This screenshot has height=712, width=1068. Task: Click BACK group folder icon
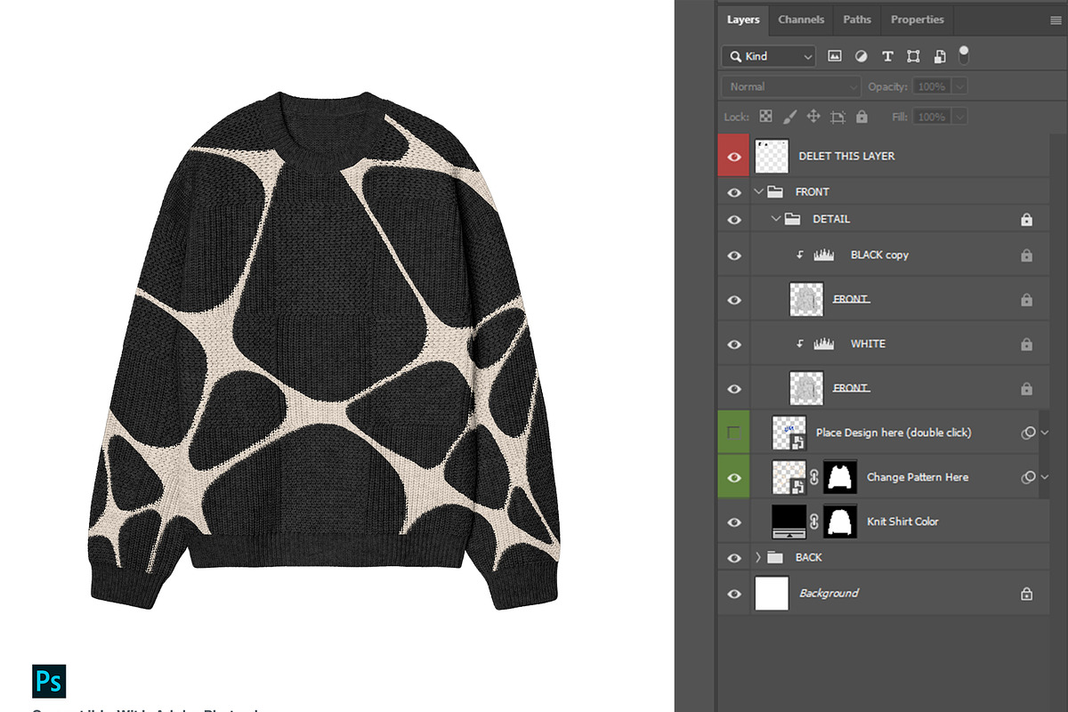[x=775, y=557]
